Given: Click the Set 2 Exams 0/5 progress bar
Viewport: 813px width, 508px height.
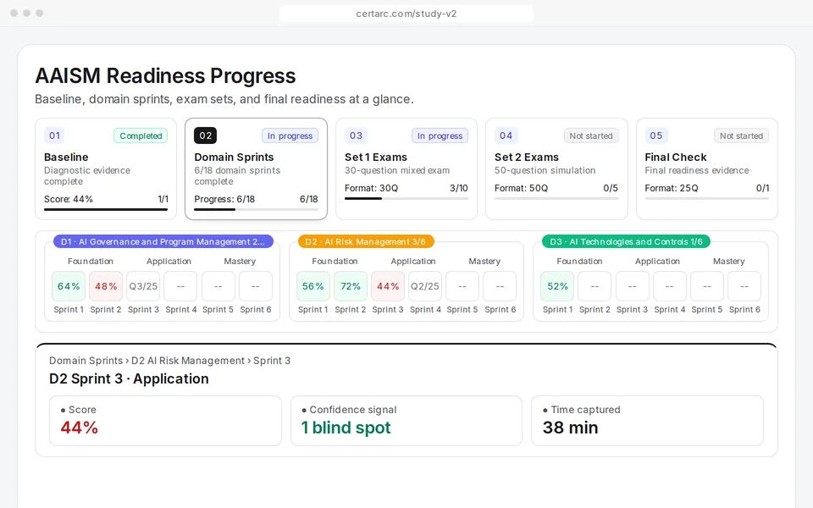Looking at the screenshot, I should pyautogui.click(x=556, y=198).
